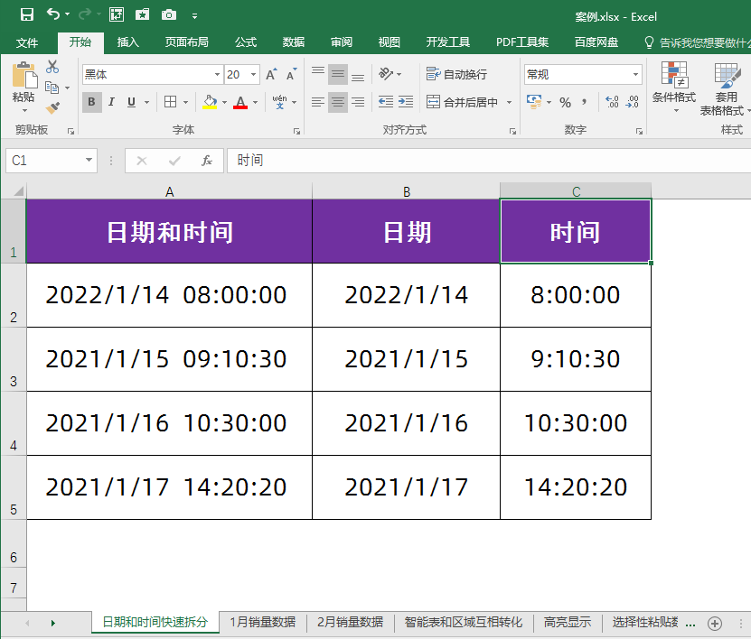Open the 合并后居中 dropdown arrow

point(509,102)
